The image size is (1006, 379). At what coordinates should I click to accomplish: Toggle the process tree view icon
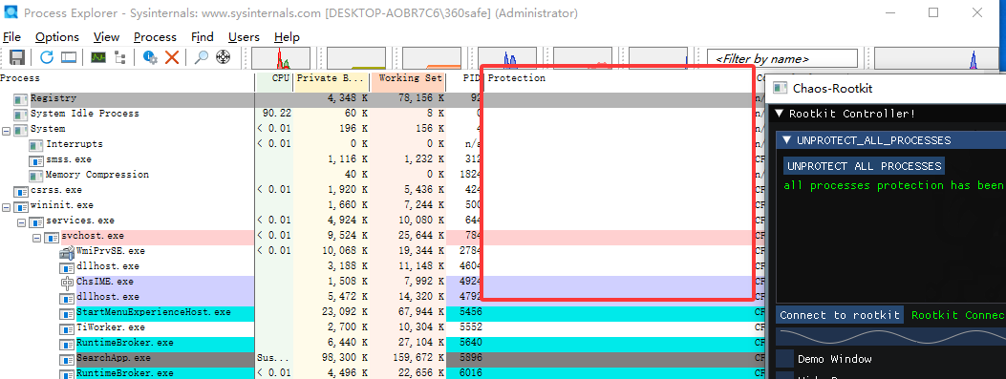120,57
